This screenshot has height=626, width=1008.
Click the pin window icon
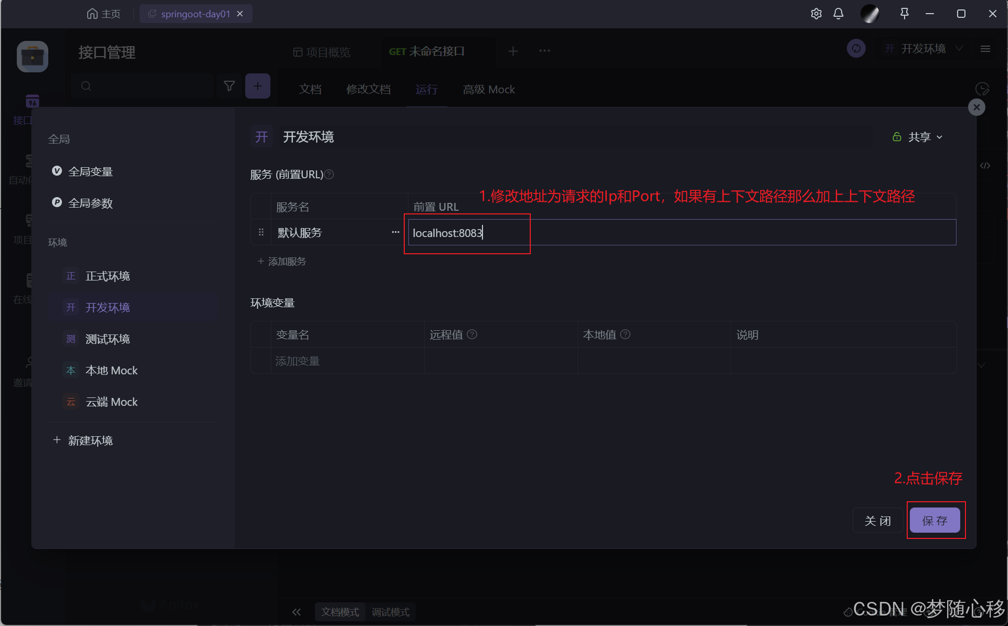coord(904,14)
